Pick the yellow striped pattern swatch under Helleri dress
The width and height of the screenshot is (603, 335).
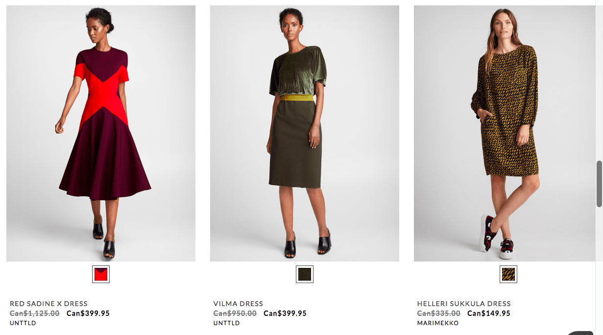[x=508, y=274]
